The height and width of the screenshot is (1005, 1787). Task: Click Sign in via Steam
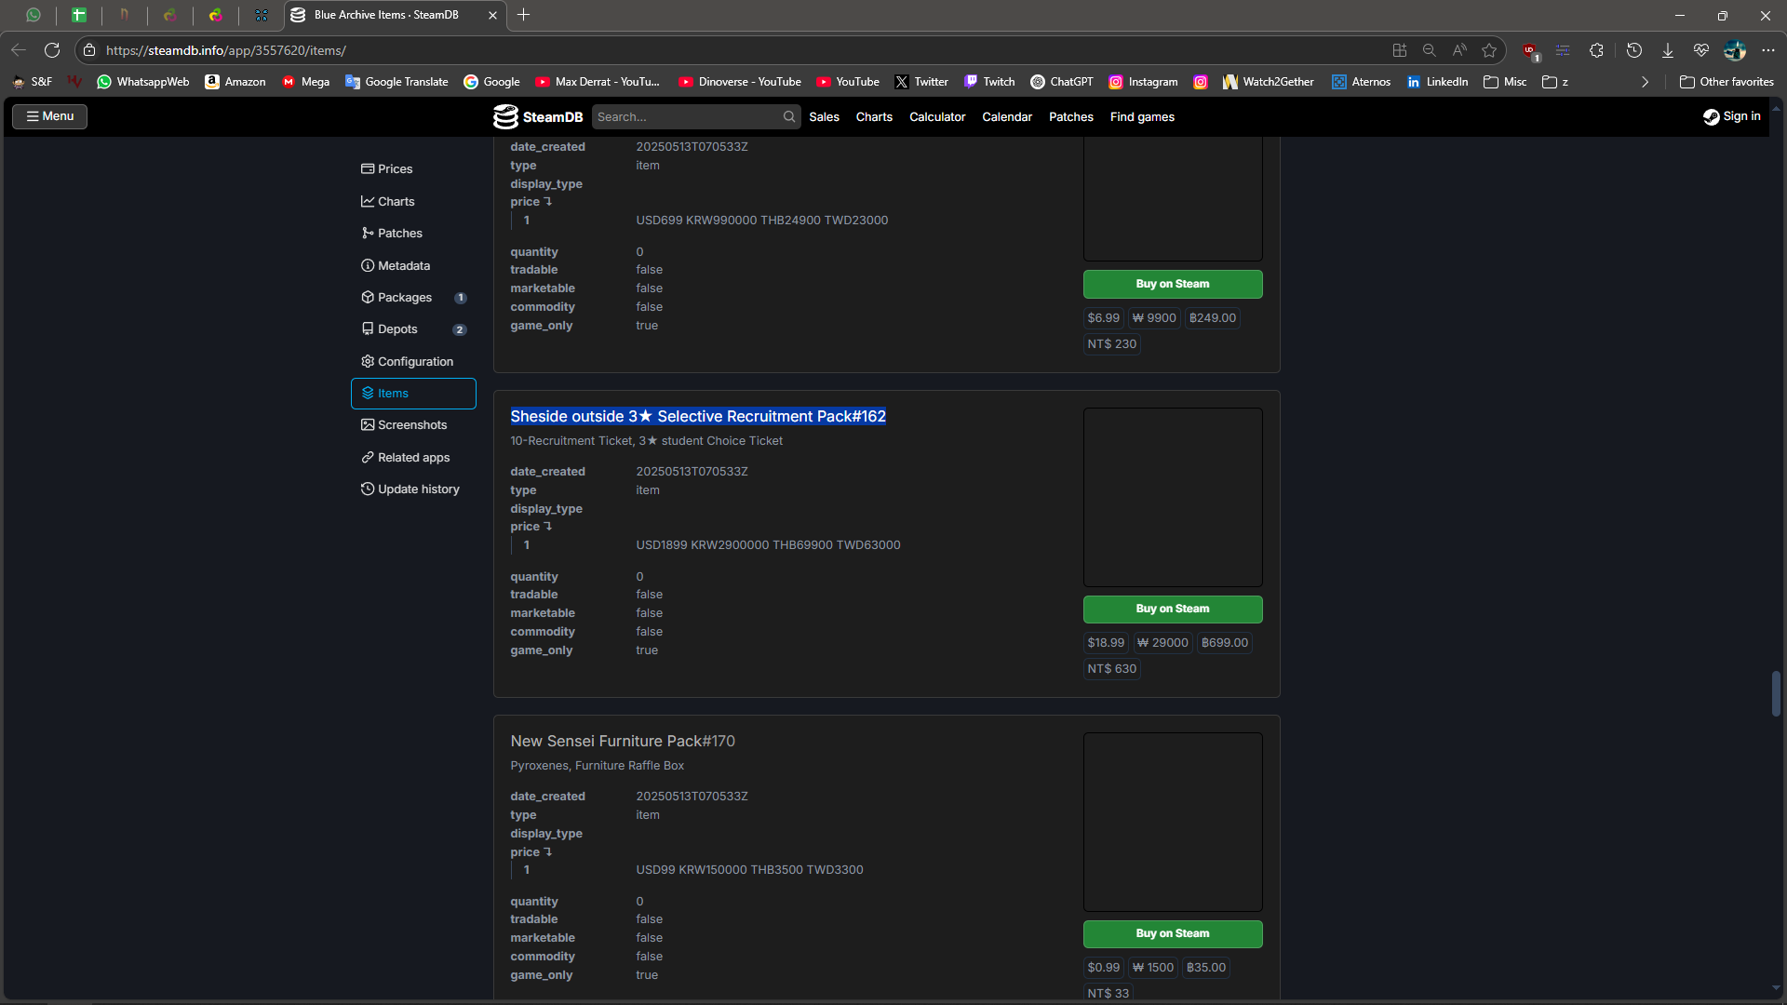[1731, 116]
